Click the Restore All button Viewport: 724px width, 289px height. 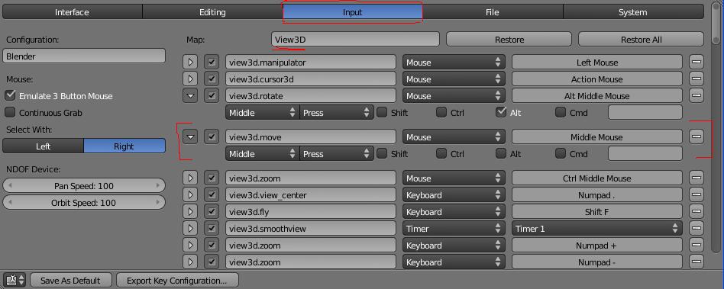point(641,39)
